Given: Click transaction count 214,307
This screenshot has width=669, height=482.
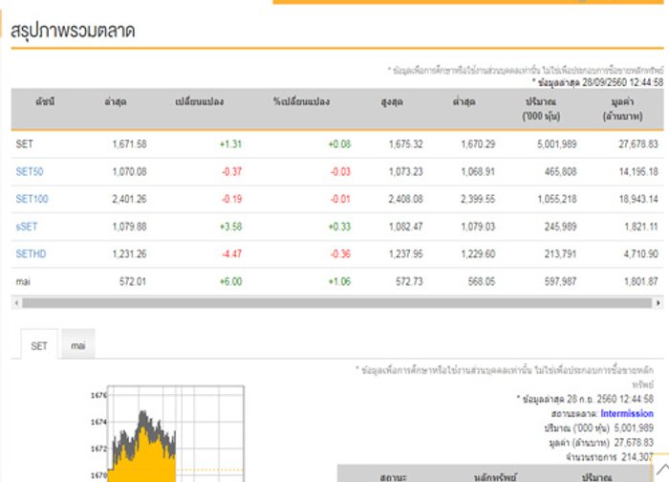Looking at the screenshot, I should 637,457.
